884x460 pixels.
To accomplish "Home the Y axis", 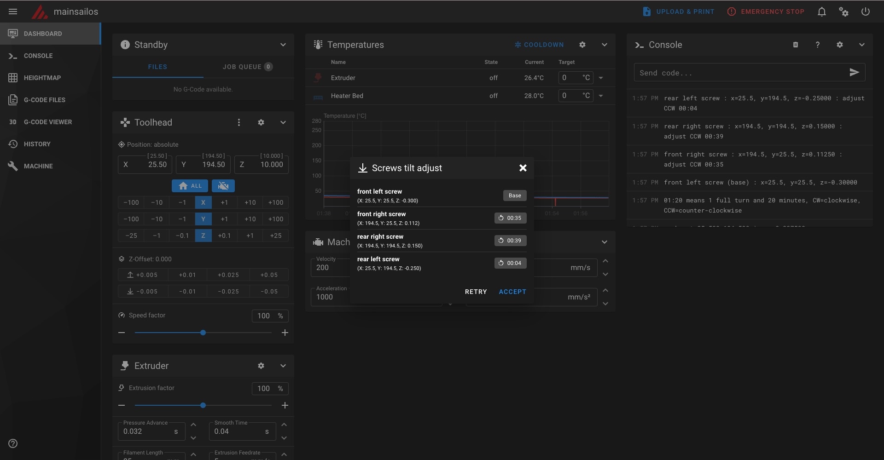I will coord(203,219).
